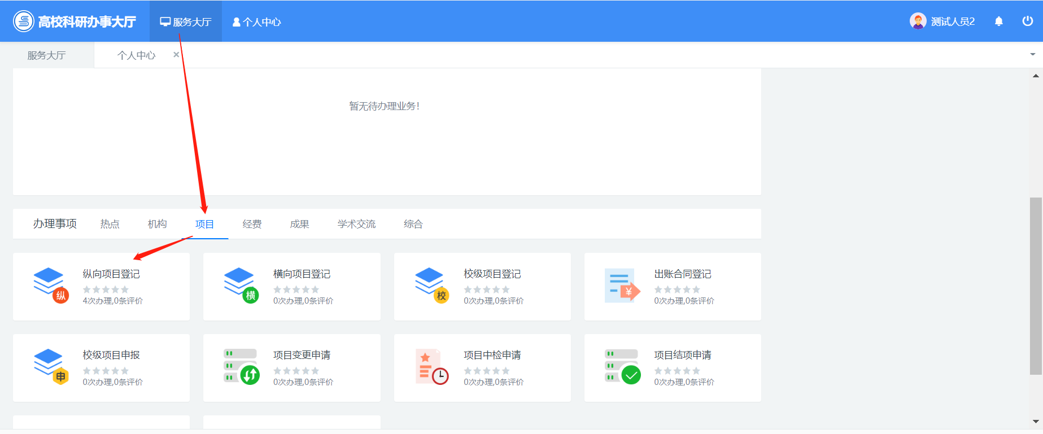This screenshot has width=1043, height=434.
Task: Open the 个人中心 top navigation menu
Action: (x=257, y=22)
